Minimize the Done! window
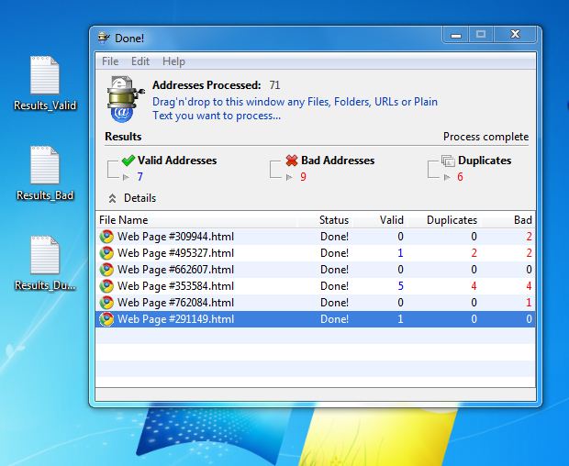The image size is (569, 466). (x=456, y=35)
